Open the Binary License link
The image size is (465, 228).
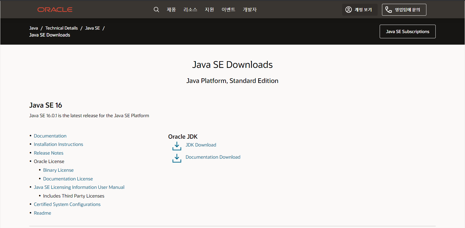58,170
